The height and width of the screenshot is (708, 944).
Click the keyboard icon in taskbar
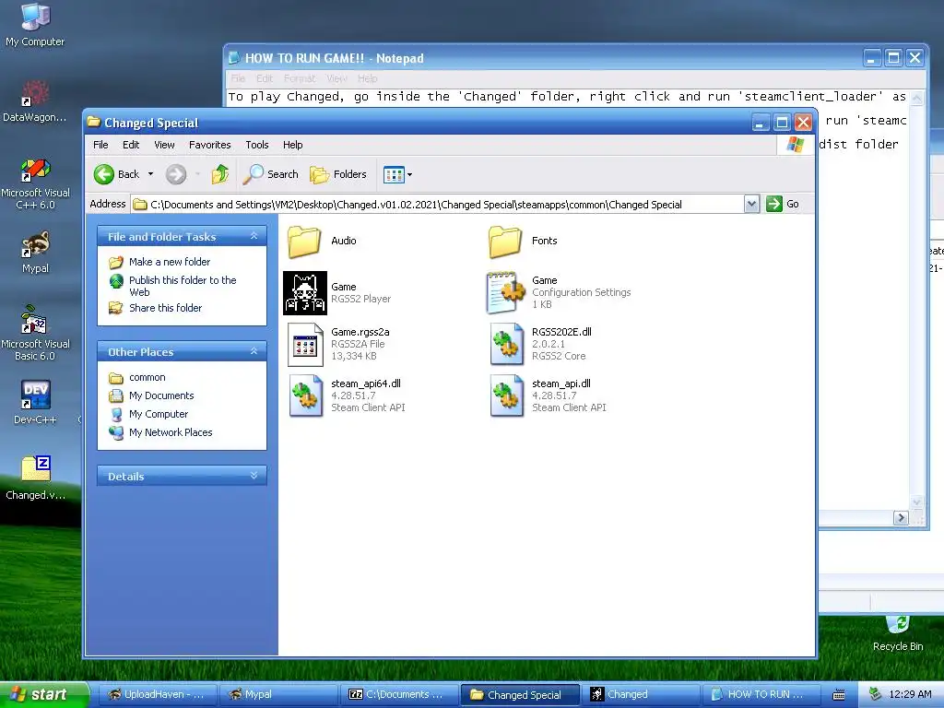tap(839, 695)
